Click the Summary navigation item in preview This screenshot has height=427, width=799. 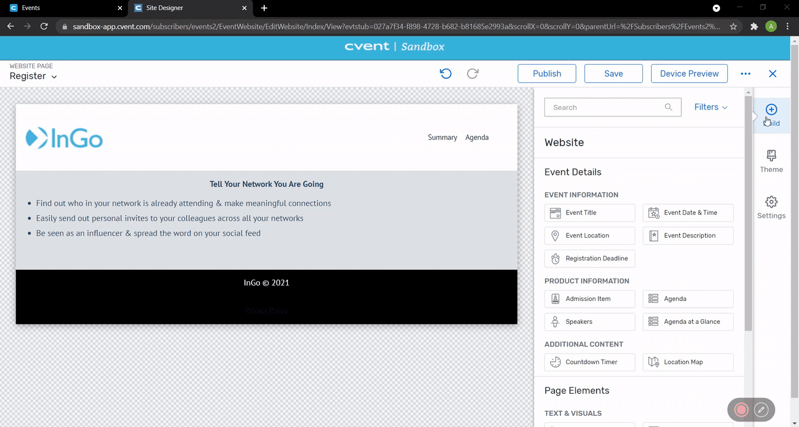click(x=442, y=138)
